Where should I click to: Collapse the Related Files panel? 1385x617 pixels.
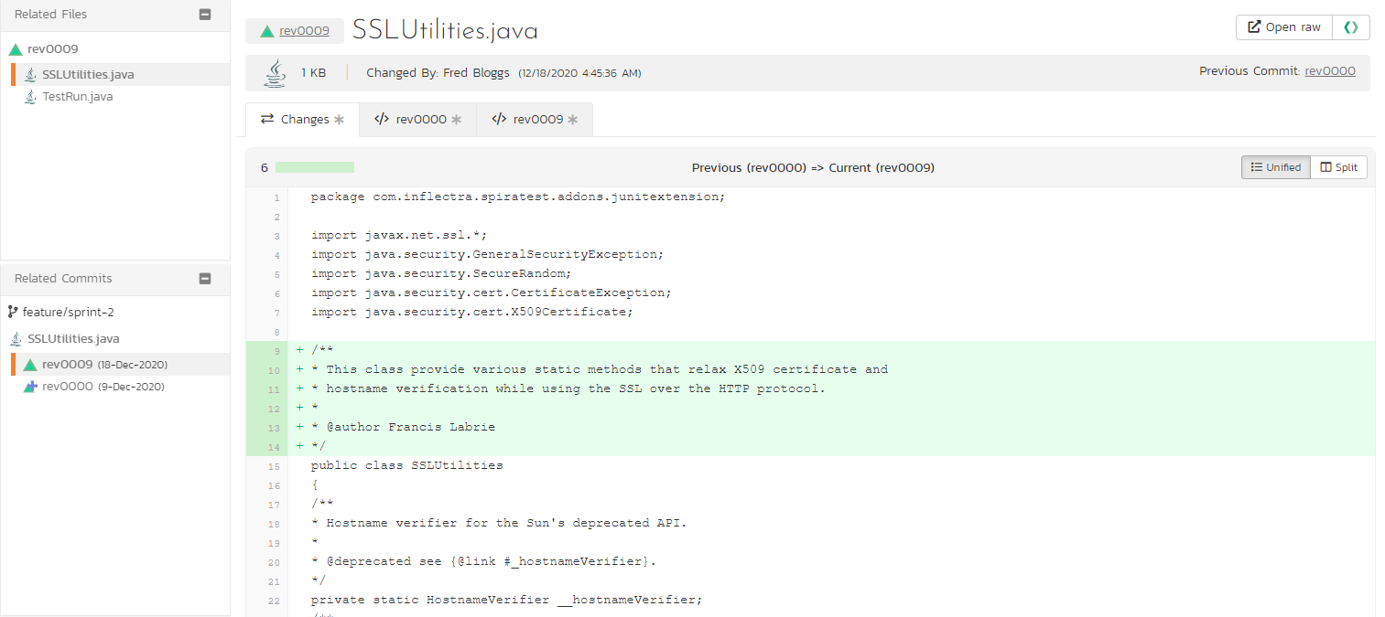pos(205,15)
